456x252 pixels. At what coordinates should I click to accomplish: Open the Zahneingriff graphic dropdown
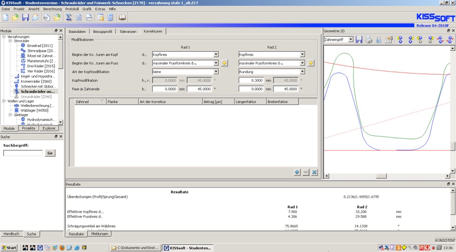pos(351,40)
